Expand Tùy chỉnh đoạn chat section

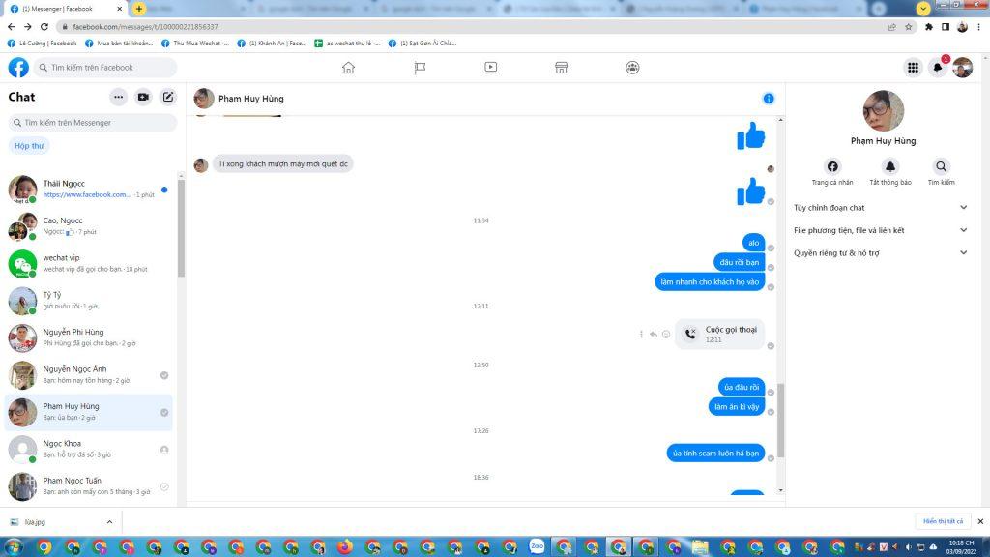coord(963,207)
